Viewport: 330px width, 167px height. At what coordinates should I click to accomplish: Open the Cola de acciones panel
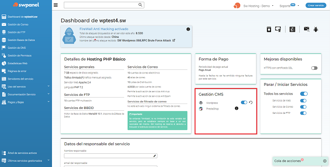pos(301,161)
